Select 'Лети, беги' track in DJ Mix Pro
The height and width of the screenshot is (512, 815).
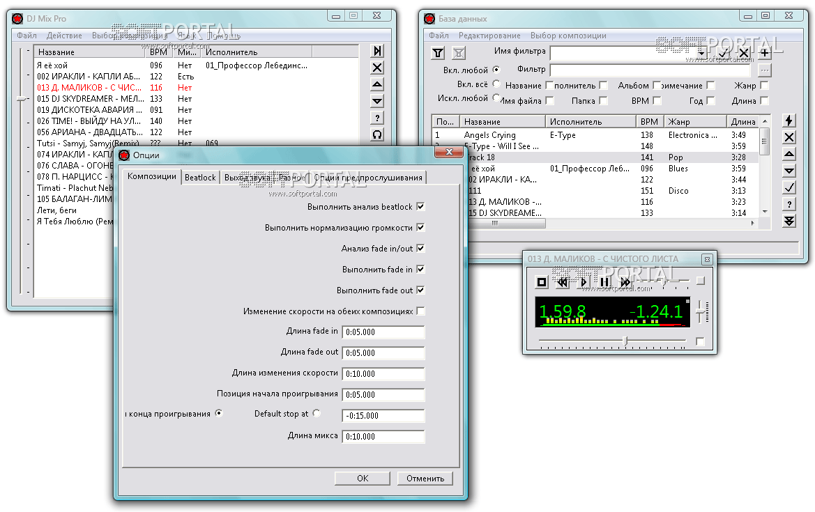click(56, 210)
